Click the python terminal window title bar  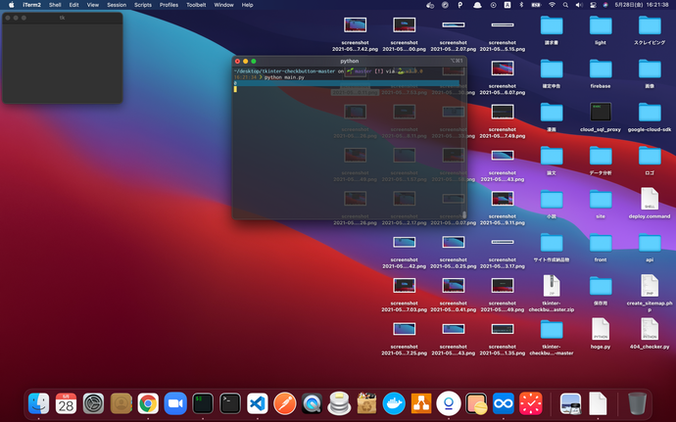(349, 62)
